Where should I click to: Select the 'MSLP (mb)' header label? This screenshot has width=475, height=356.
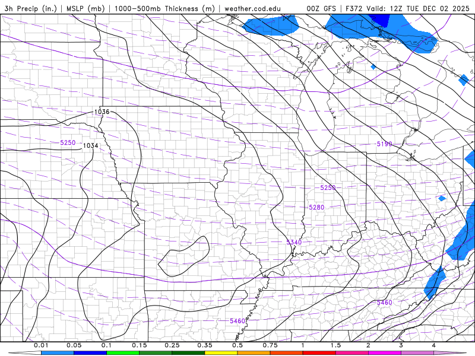pos(85,8)
